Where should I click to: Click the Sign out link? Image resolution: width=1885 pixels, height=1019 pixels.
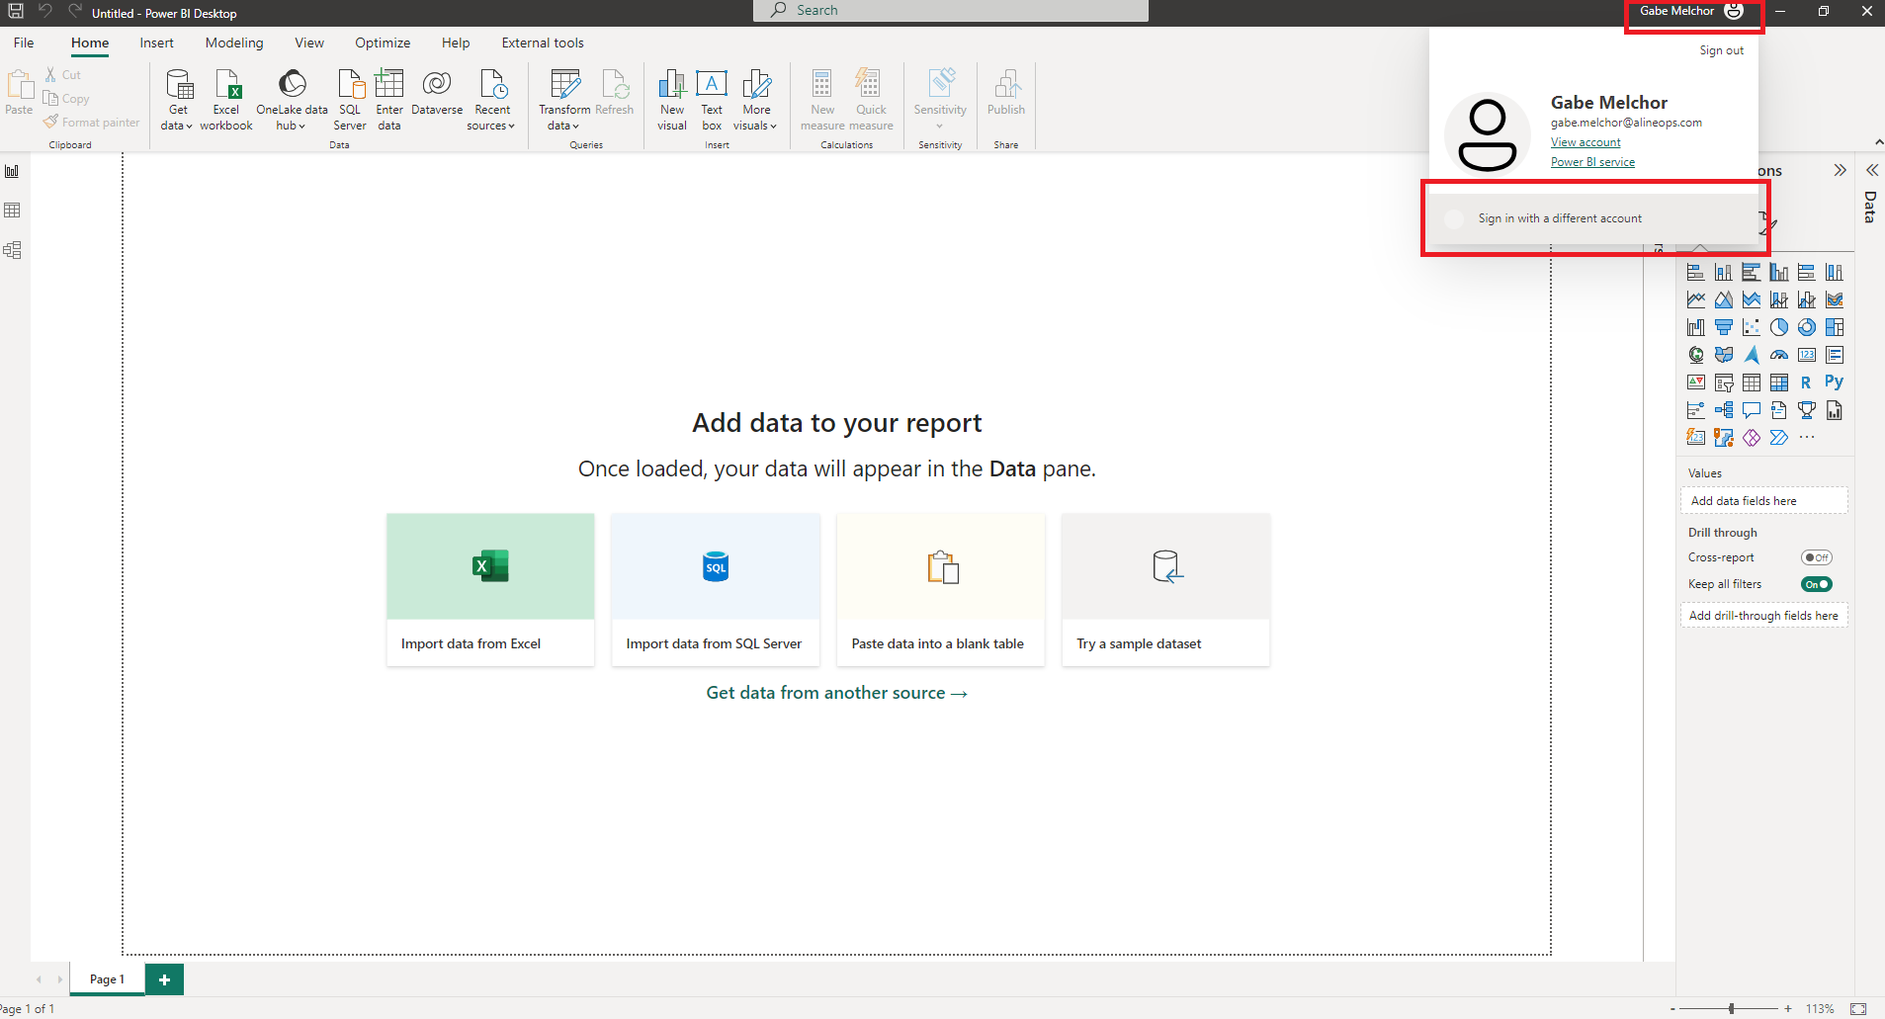coord(1721,50)
